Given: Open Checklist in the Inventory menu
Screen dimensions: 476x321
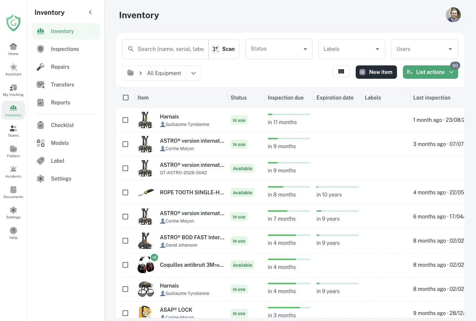Looking at the screenshot, I should pyautogui.click(x=65, y=125).
